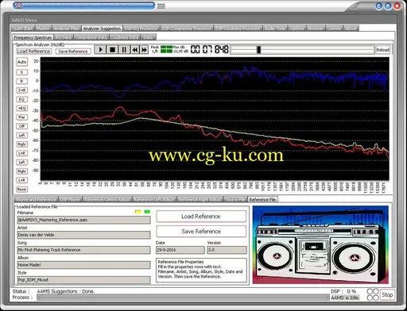The height and width of the screenshot is (311, 407).
Task: Switch the Off spectrum button
Action: coord(21,126)
